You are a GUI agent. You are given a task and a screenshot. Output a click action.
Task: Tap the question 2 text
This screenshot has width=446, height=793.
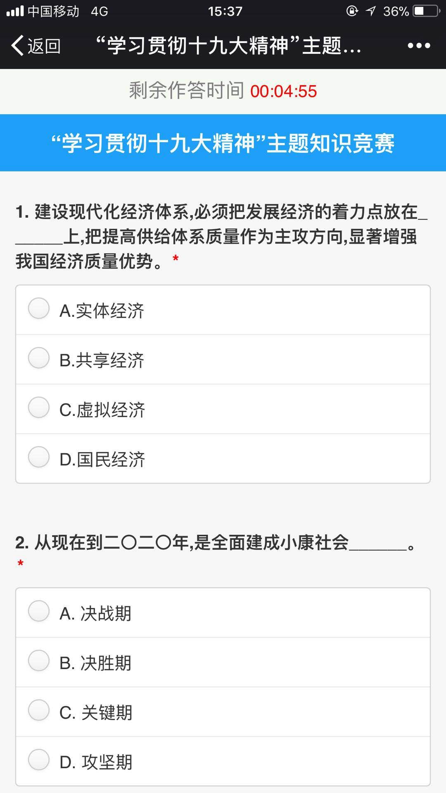(215, 543)
